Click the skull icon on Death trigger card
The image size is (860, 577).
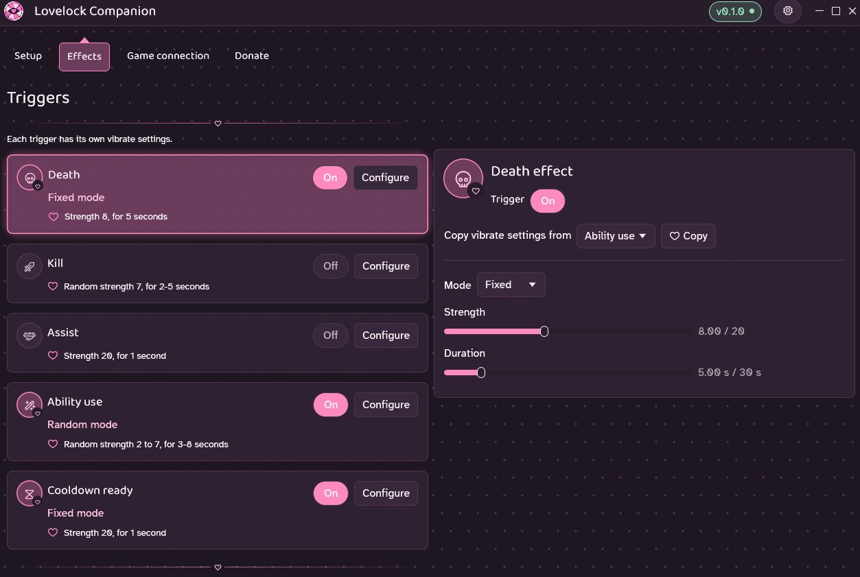click(x=30, y=178)
